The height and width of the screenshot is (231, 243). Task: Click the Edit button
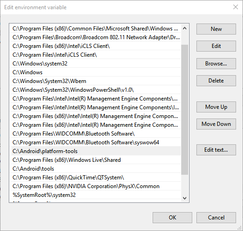216,46
